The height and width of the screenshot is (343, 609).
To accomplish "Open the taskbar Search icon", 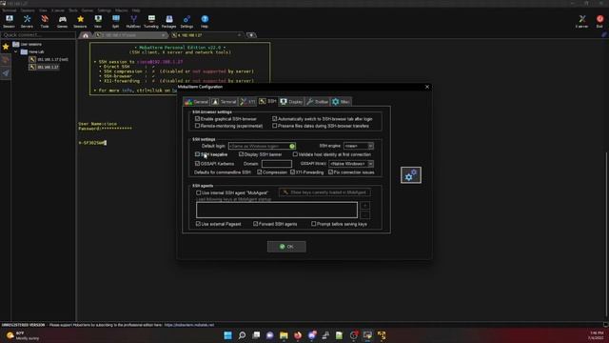I will (x=242, y=335).
